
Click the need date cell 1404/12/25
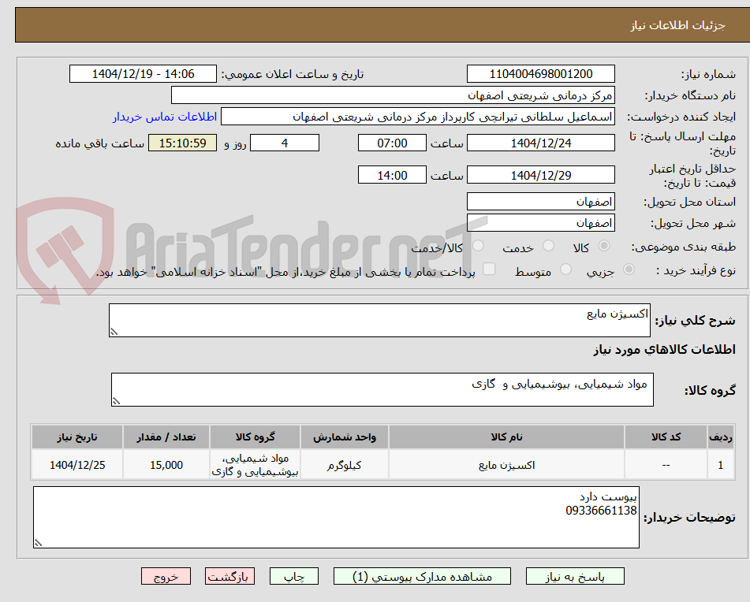click(x=77, y=465)
